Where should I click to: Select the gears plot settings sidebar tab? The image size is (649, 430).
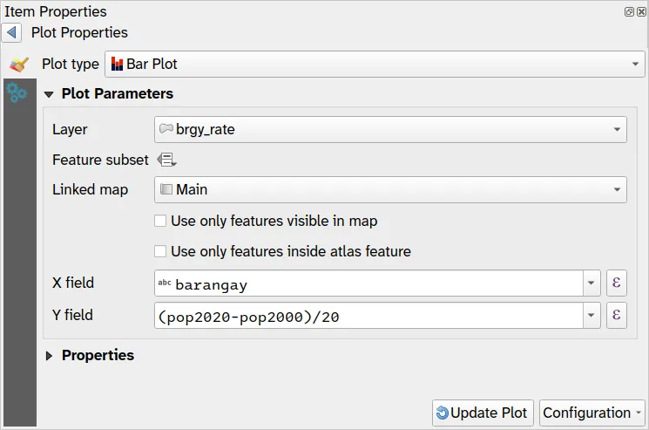point(17,93)
